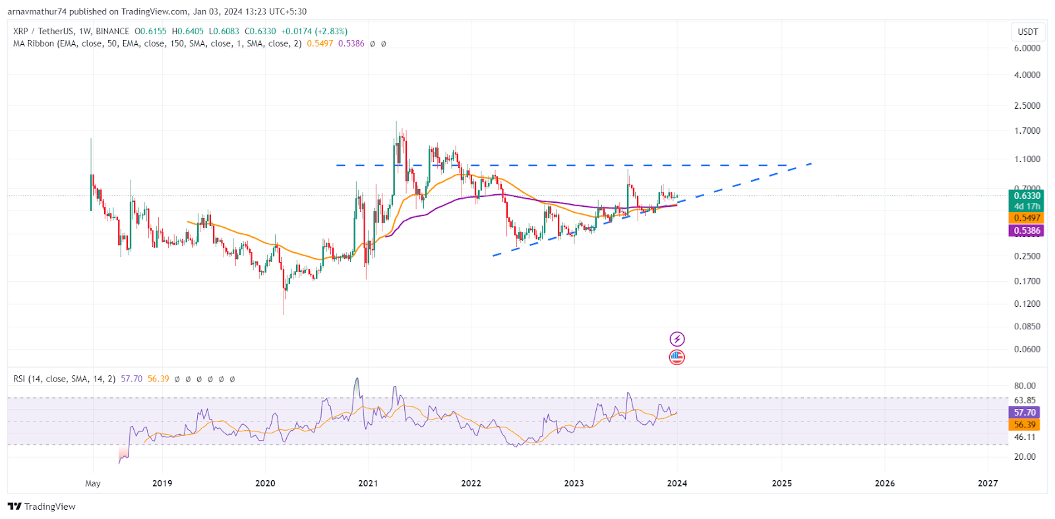Click the 2026 label on time axis
The height and width of the screenshot is (519, 1055).
tap(885, 483)
